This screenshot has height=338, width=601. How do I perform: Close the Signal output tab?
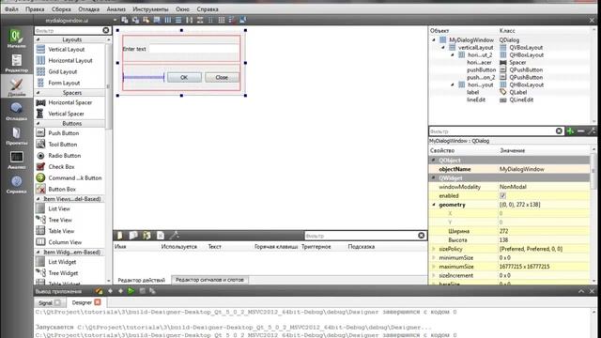coord(57,302)
